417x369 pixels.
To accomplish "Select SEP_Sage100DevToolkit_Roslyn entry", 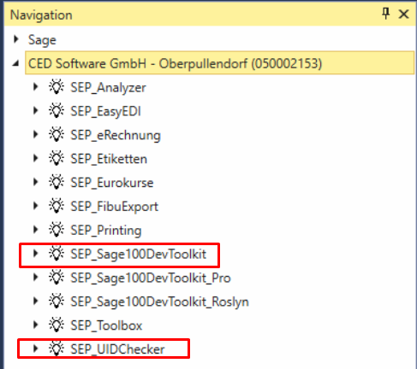I will pyautogui.click(x=159, y=302).
